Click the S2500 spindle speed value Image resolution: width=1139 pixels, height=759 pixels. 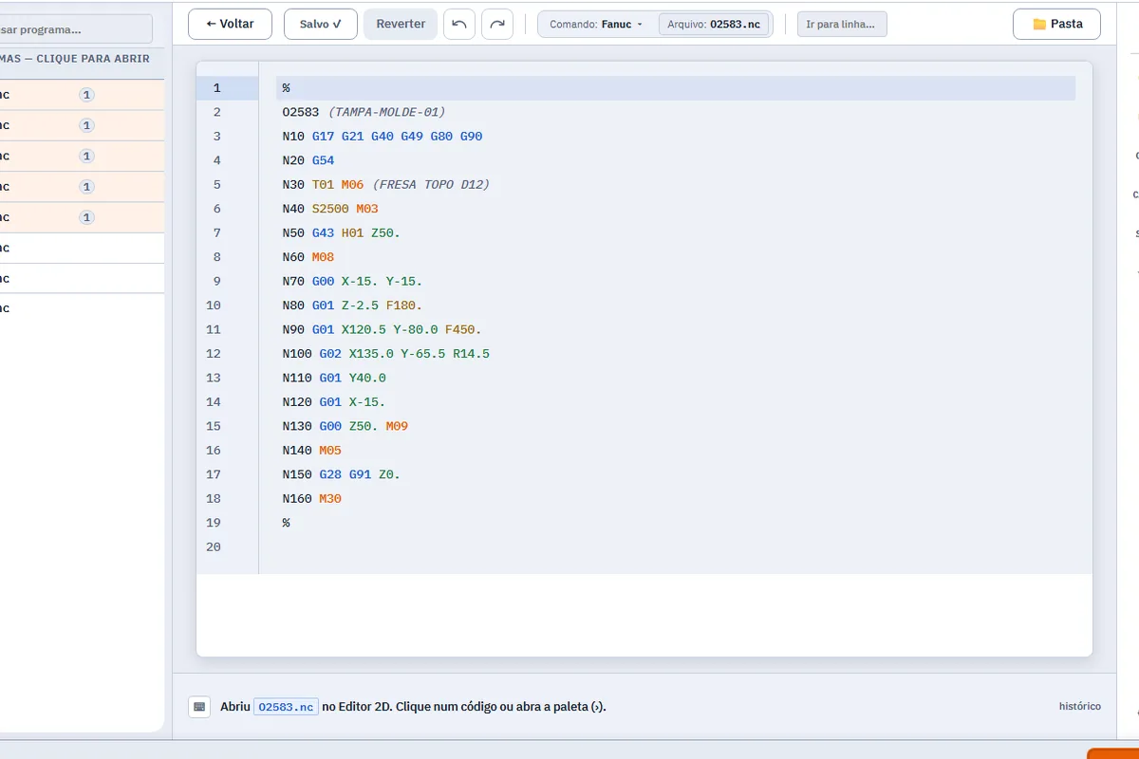[x=330, y=209]
